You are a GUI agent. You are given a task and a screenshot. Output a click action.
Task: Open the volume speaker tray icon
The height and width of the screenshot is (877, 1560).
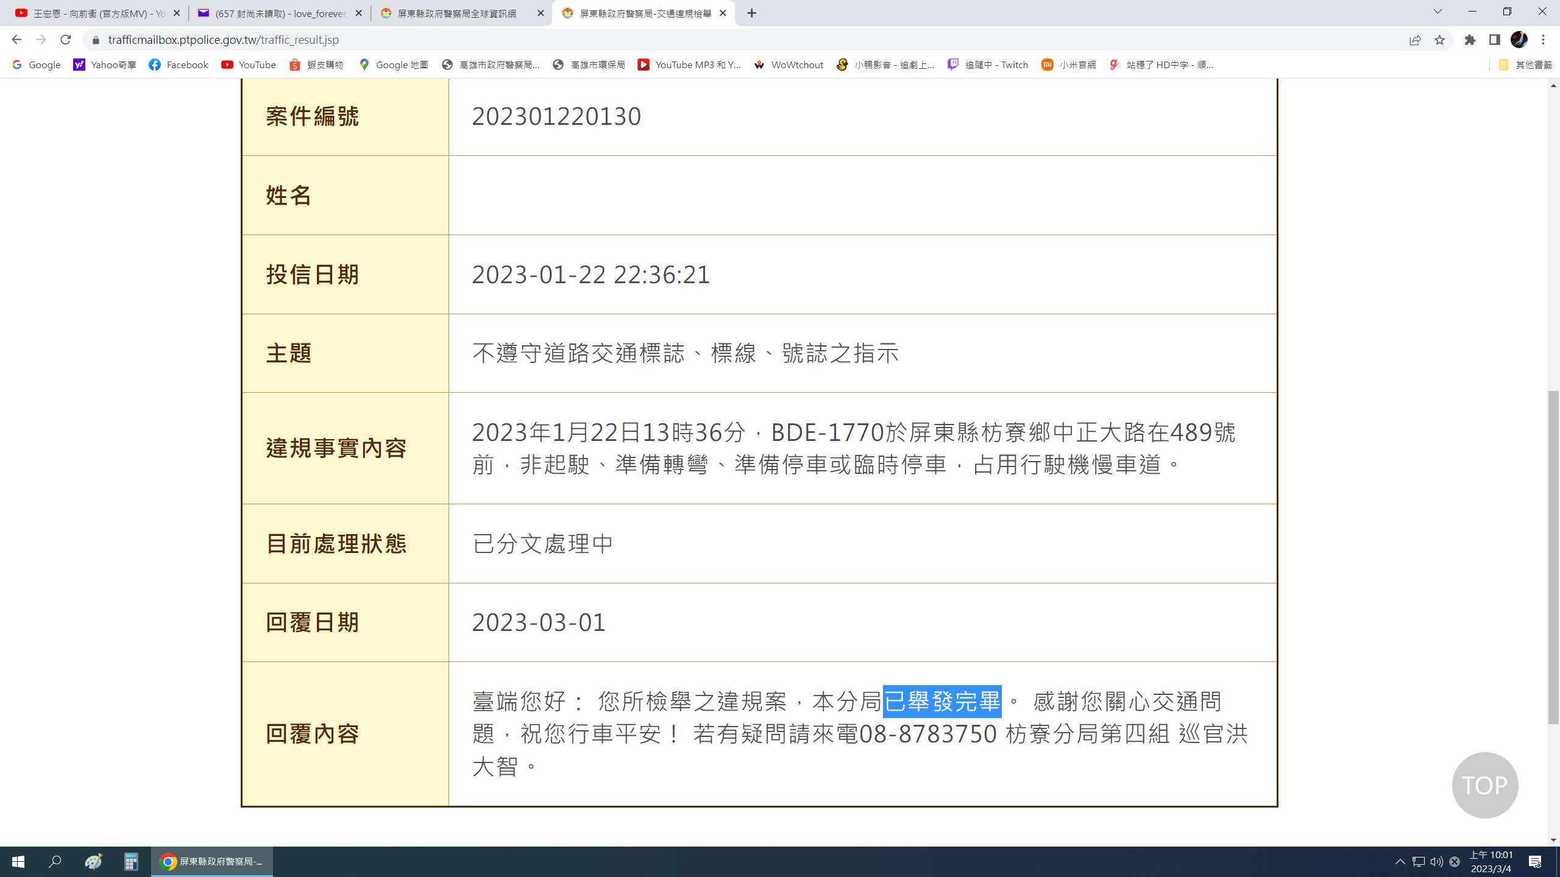[x=1436, y=862]
